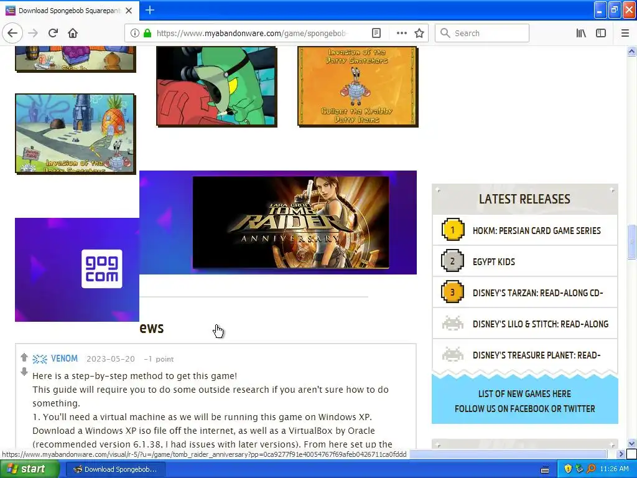Click the number 3 bronze badge
Image resolution: width=637 pixels, height=478 pixels.
click(x=453, y=292)
